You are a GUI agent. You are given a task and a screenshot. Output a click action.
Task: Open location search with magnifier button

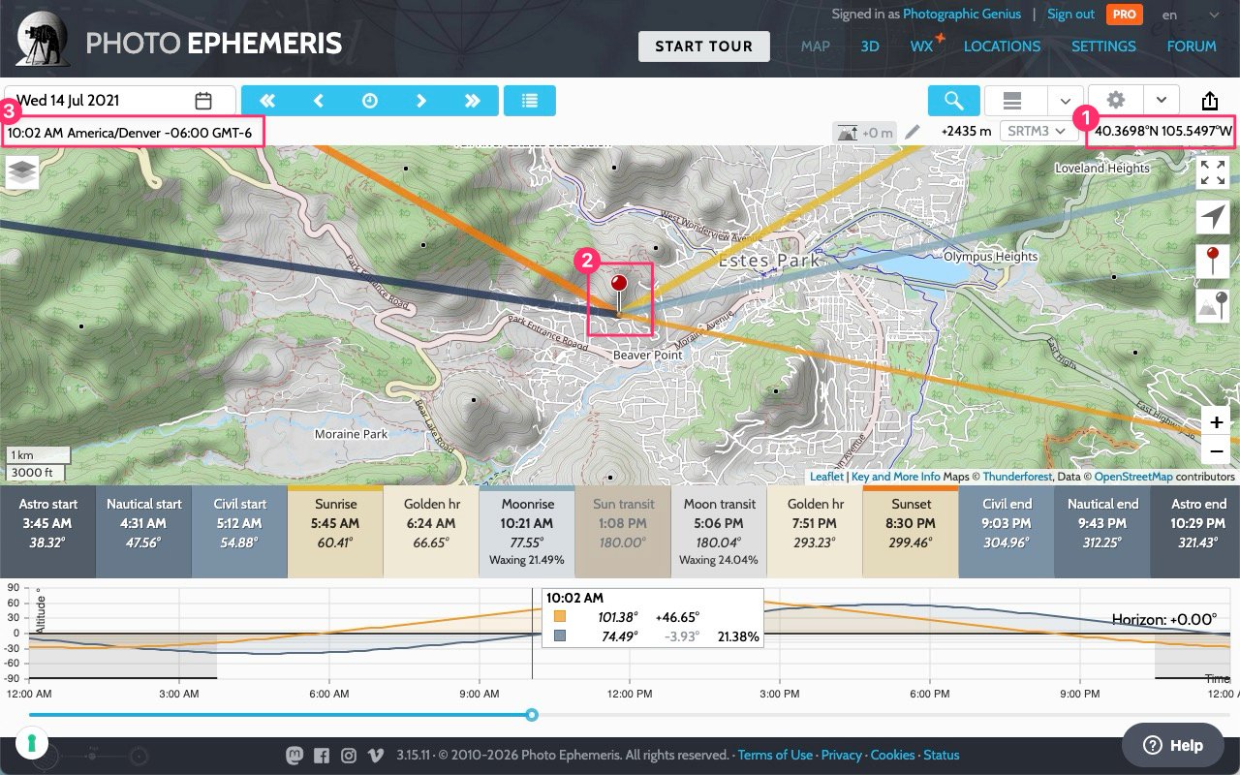tap(953, 101)
